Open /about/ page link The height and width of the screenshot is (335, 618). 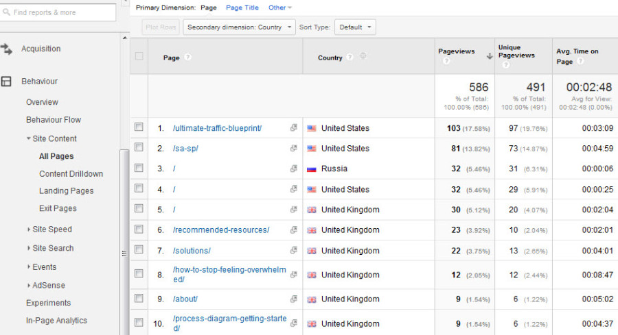[185, 299]
